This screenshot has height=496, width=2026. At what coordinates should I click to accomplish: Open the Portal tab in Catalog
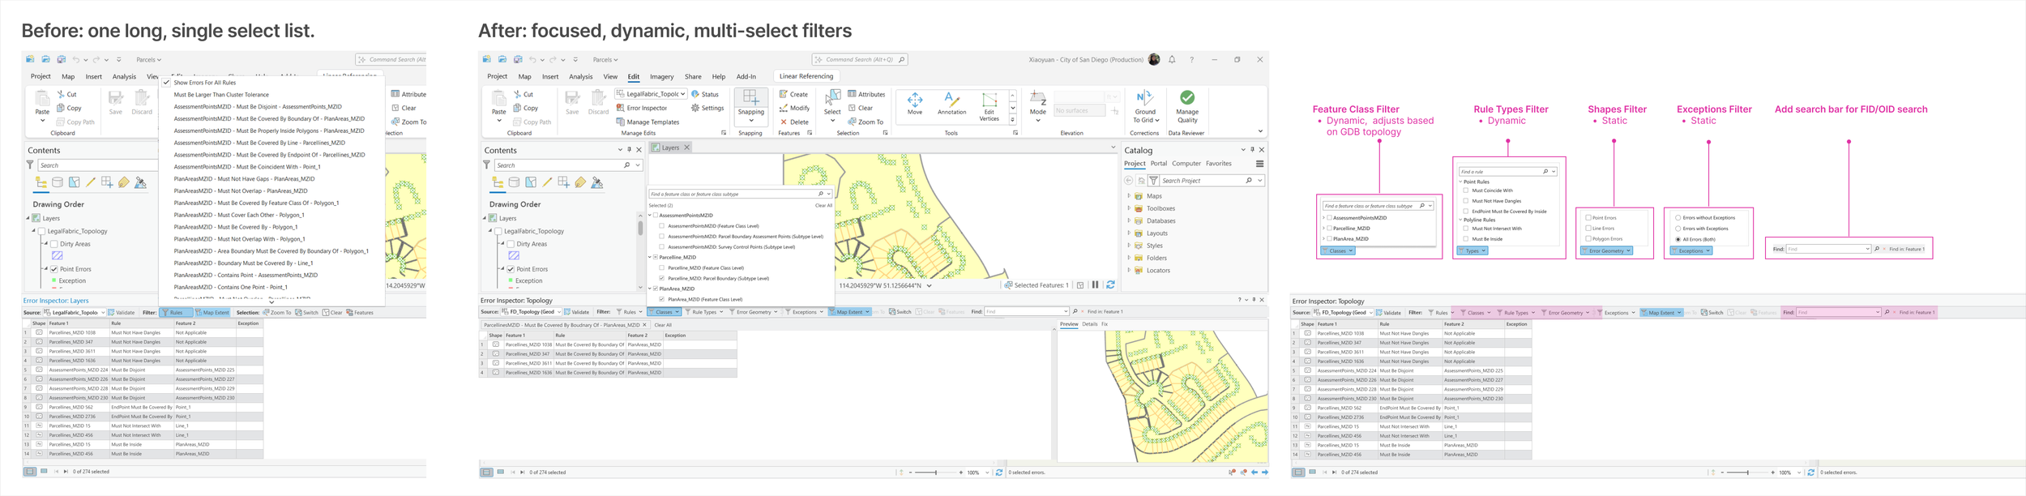1159,164
